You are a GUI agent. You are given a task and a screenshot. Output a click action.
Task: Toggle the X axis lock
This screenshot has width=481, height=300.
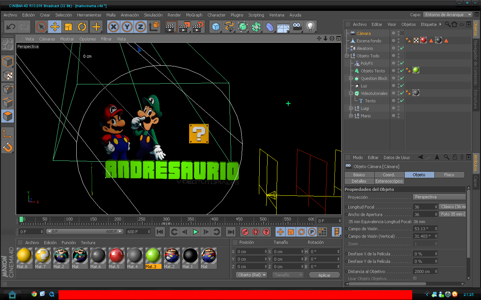click(113, 27)
